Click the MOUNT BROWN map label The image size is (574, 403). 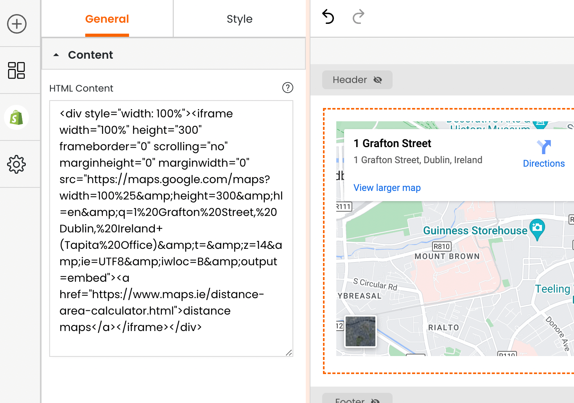[x=447, y=256]
